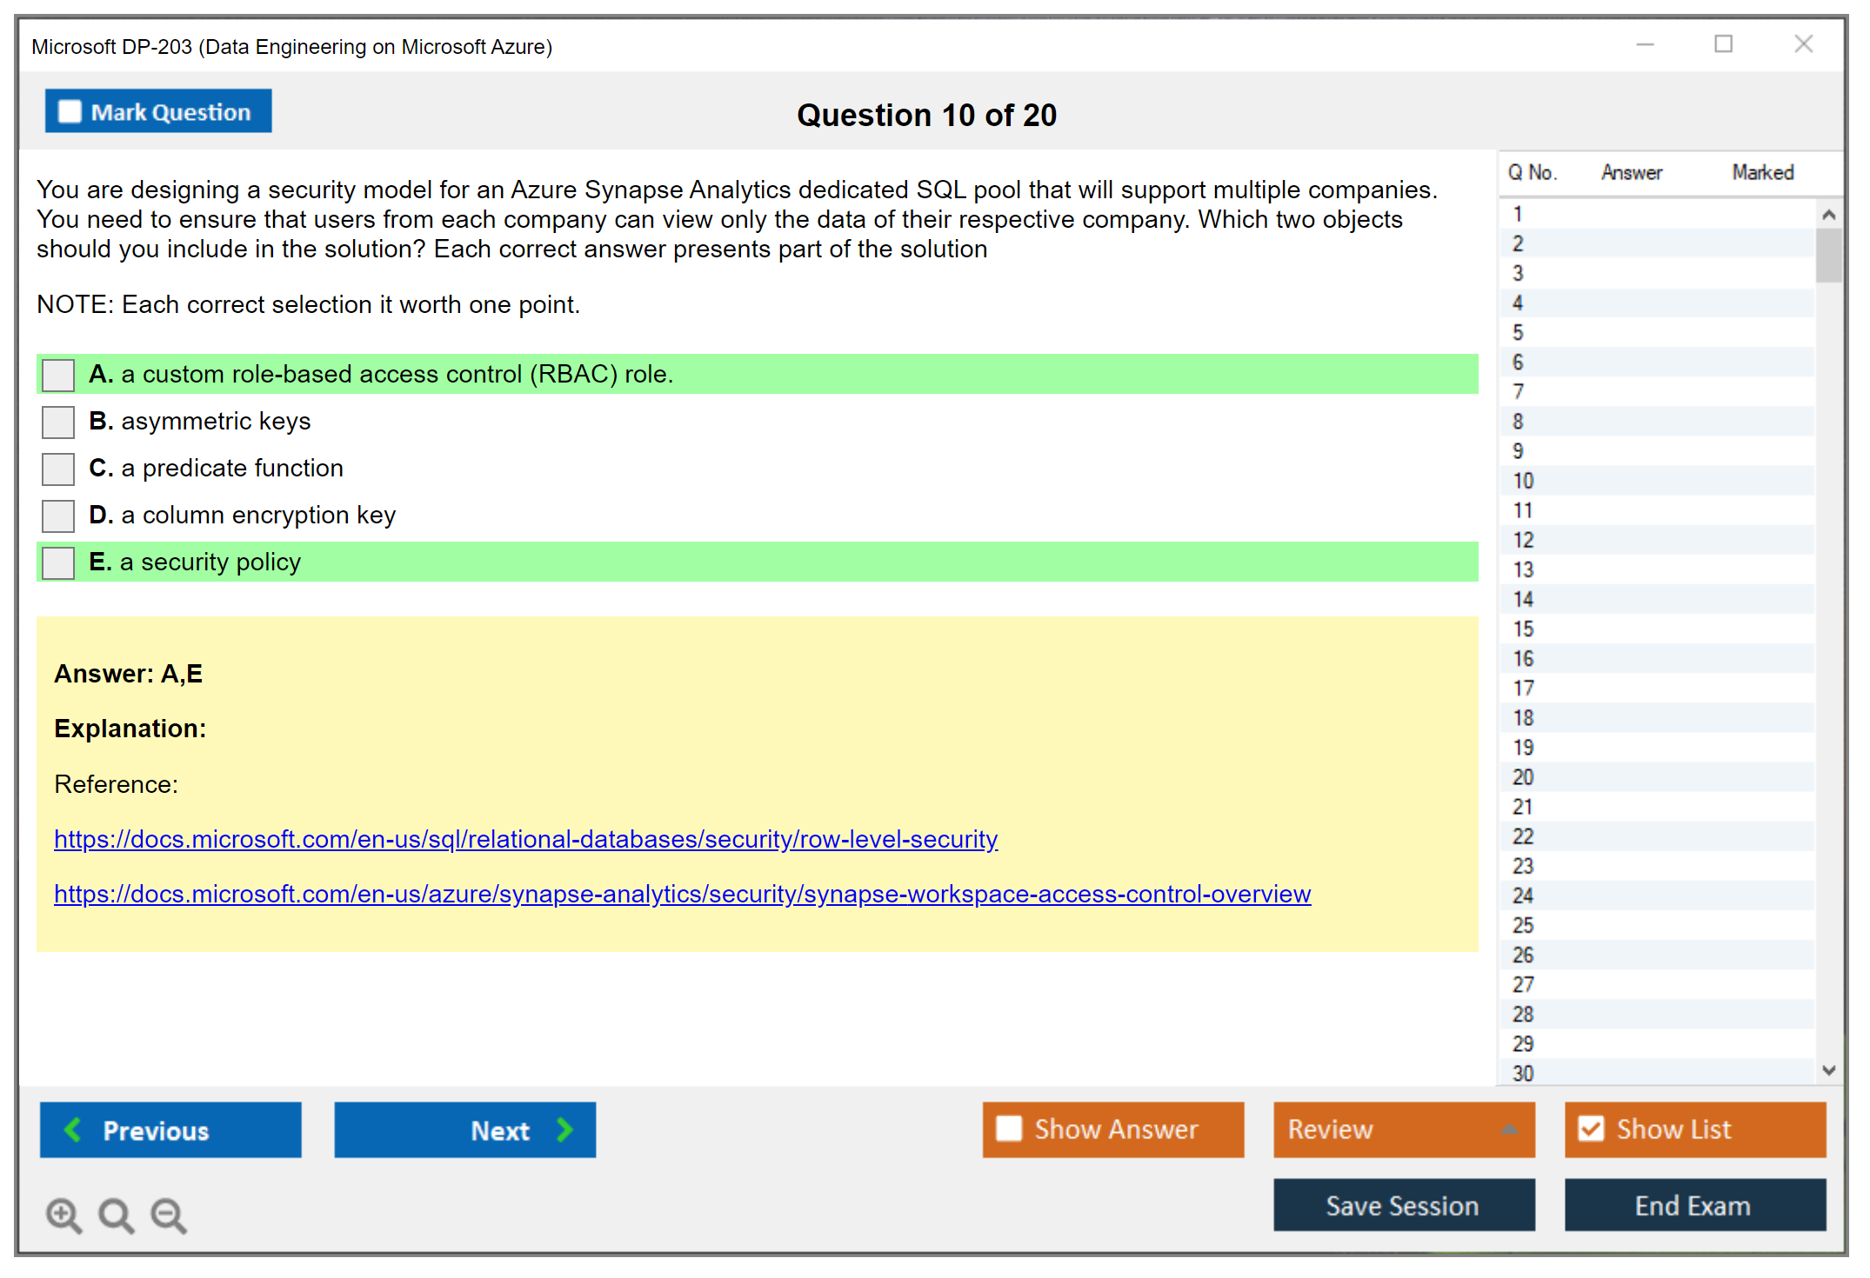Expand the Review dropdown menu
Screen dimensions: 1870x1278
(1509, 1128)
